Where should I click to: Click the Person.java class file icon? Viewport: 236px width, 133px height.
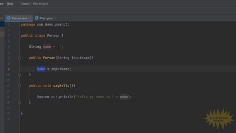[x=9, y=18]
